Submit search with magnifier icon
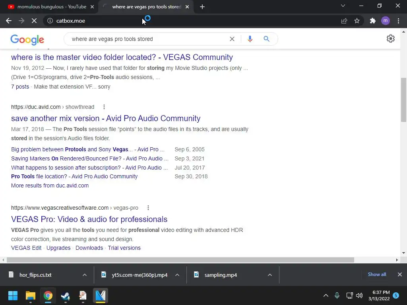This screenshot has height=305, width=407. coord(266,39)
